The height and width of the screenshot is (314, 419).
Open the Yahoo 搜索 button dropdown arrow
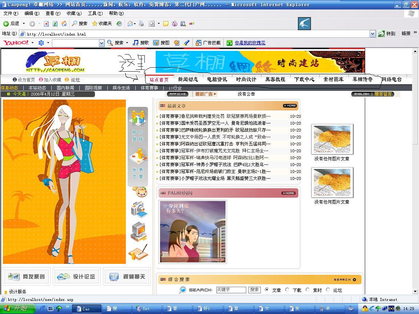tap(127, 43)
